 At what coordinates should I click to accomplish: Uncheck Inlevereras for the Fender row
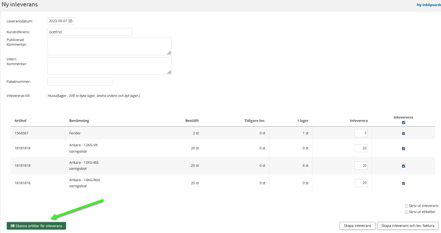tap(403, 134)
